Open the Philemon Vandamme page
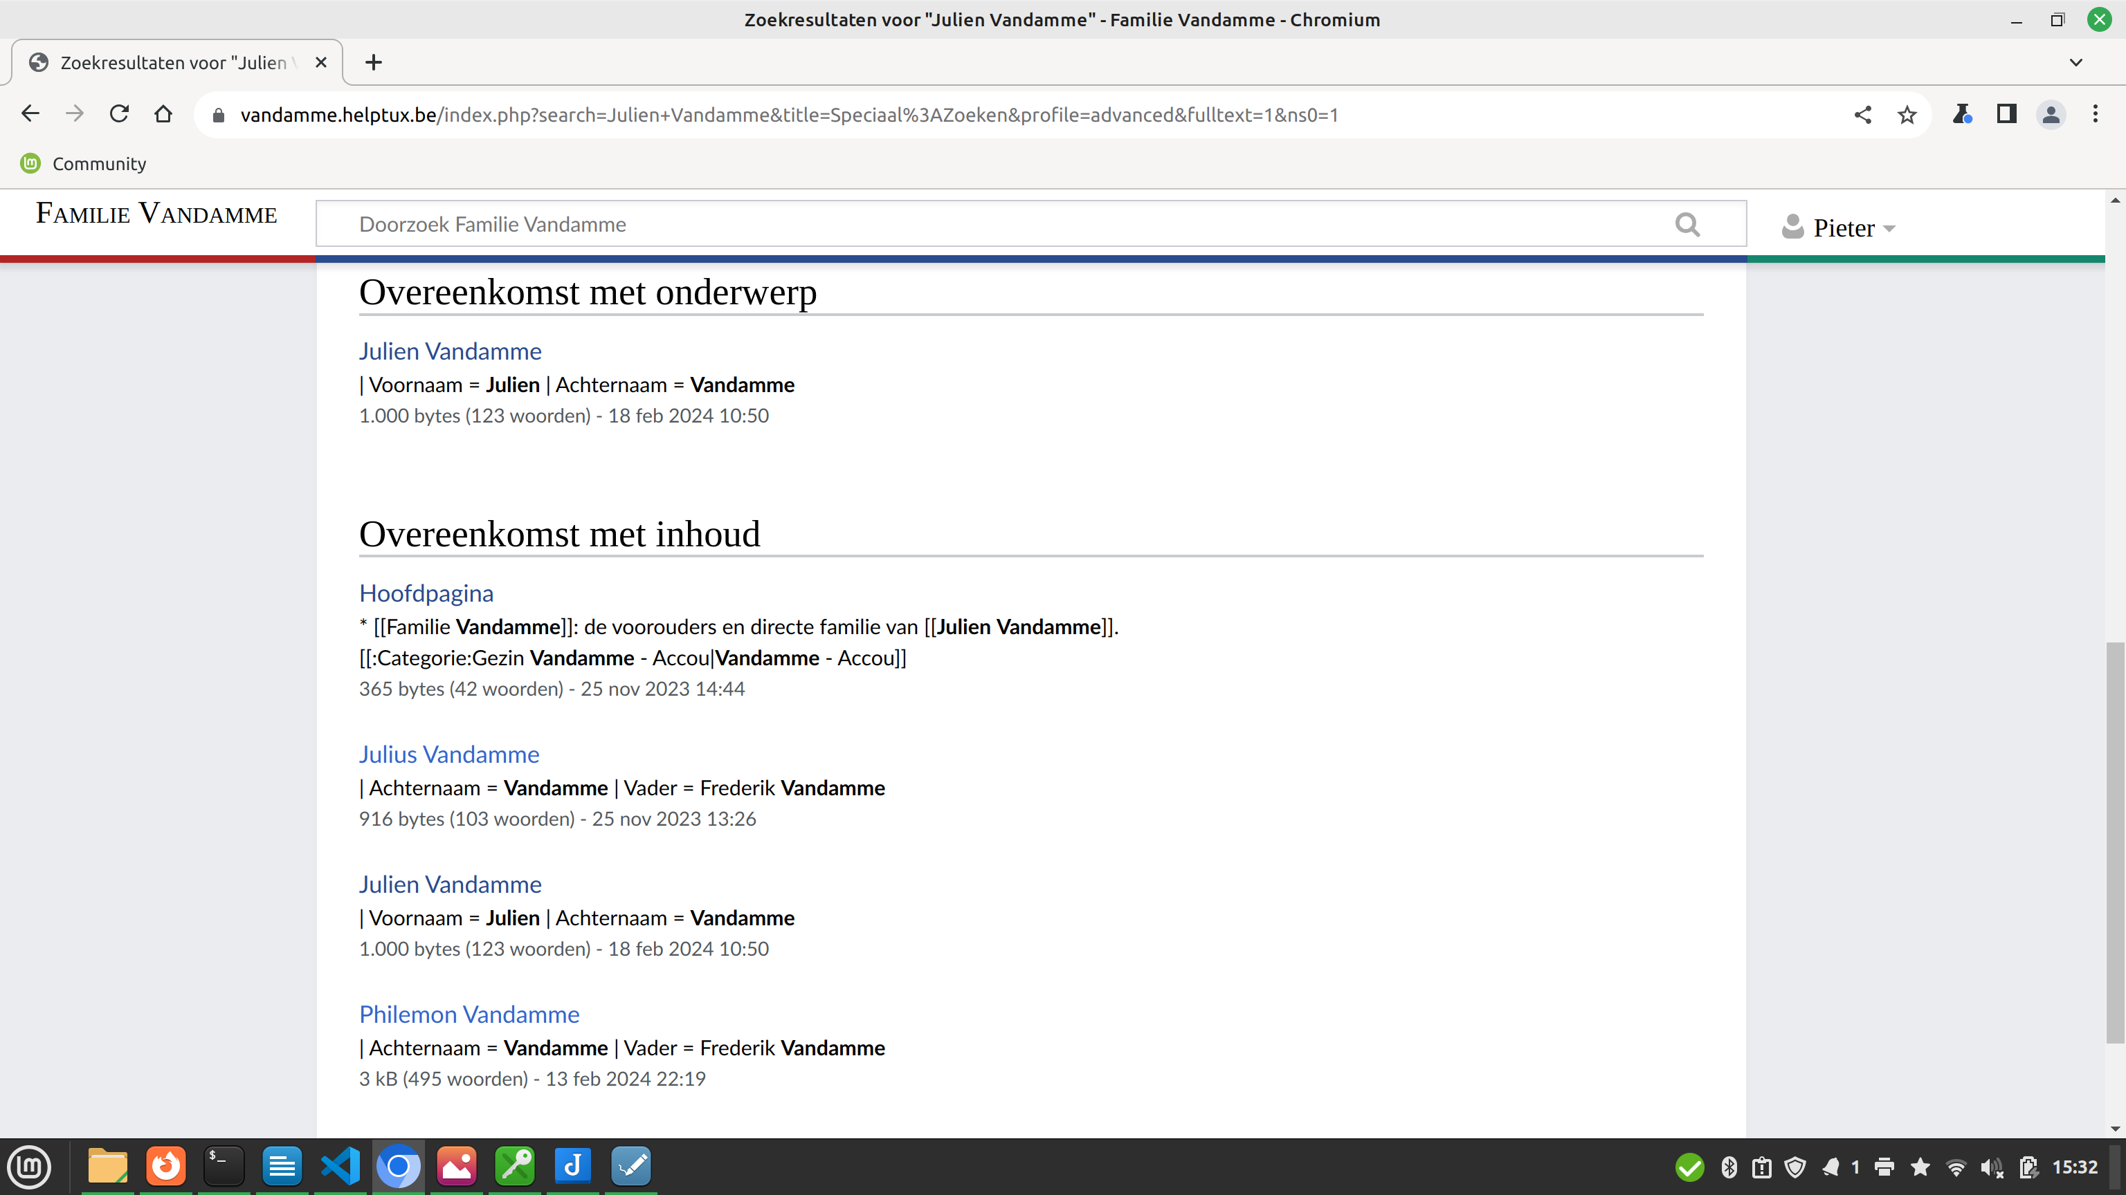The height and width of the screenshot is (1195, 2126). tap(469, 1014)
